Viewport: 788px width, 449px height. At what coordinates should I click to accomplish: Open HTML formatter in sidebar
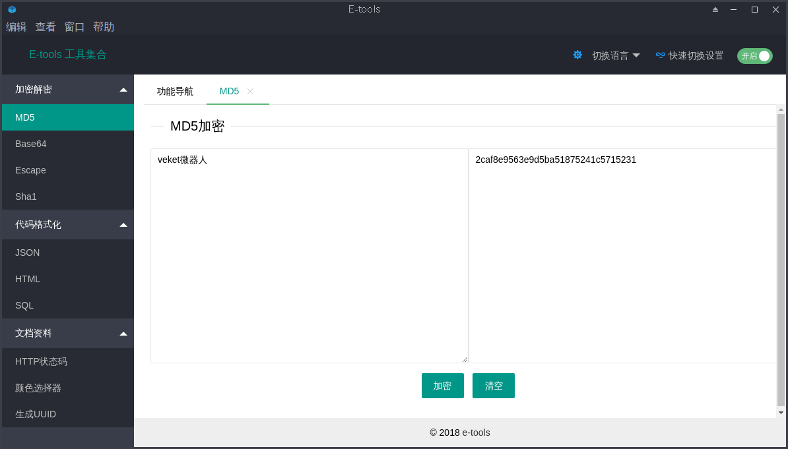point(68,279)
